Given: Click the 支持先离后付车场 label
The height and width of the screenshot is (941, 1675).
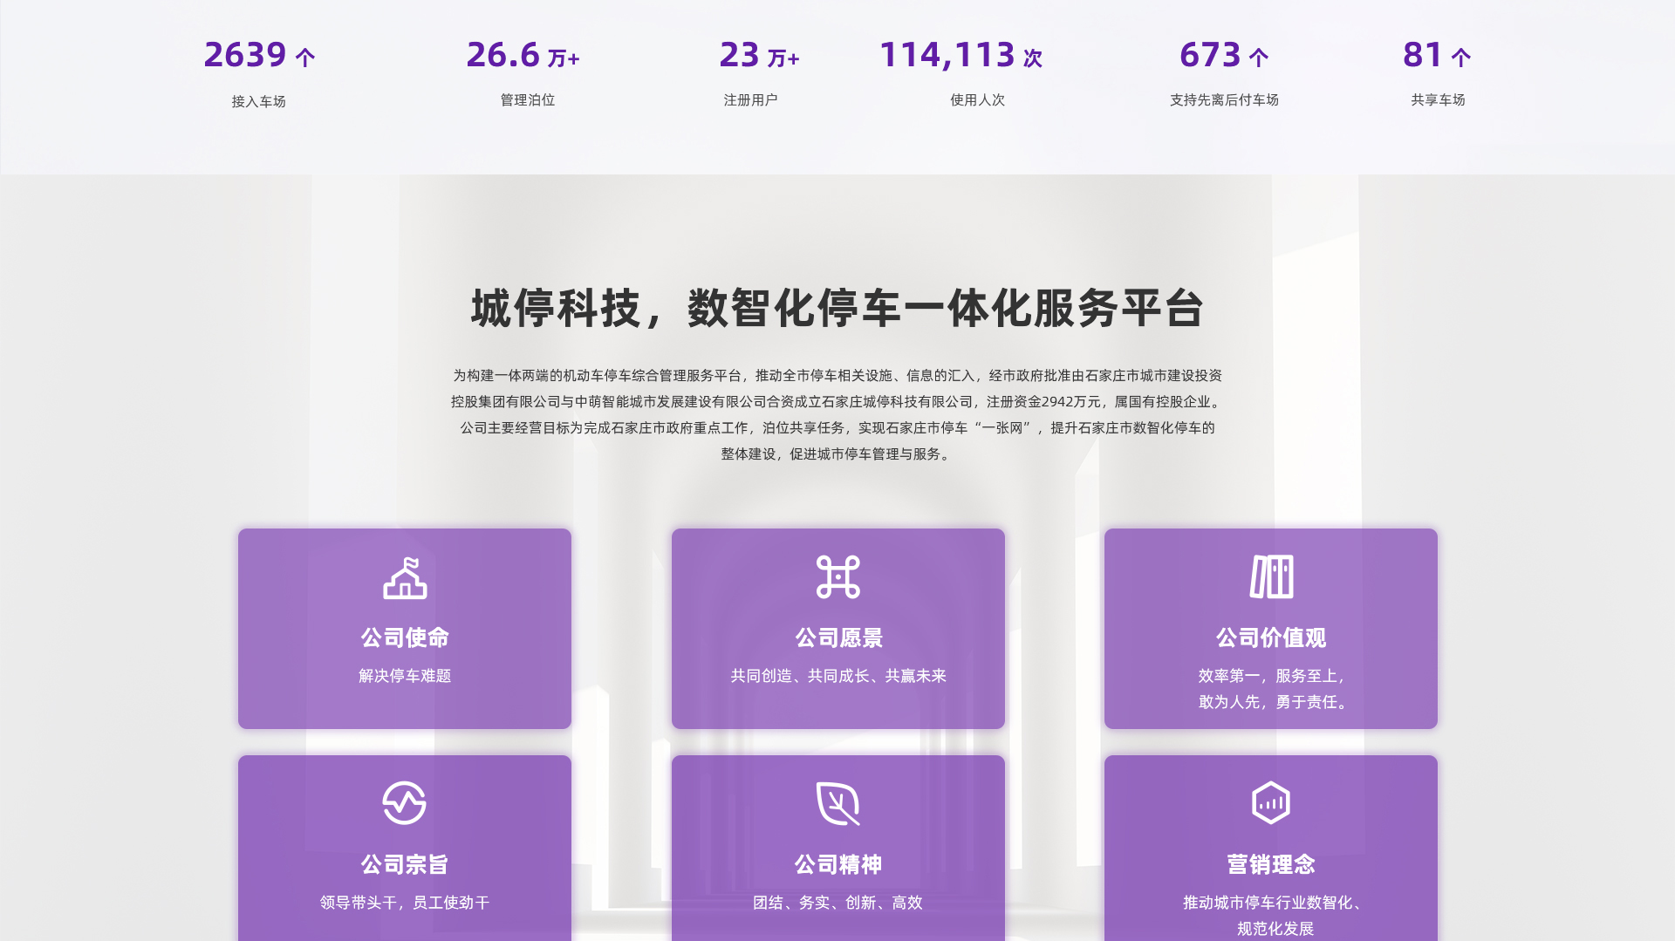Looking at the screenshot, I should tap(1224, 100).
